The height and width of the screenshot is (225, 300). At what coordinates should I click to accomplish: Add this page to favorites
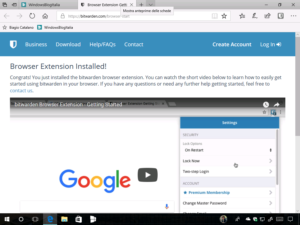point(224,16)
